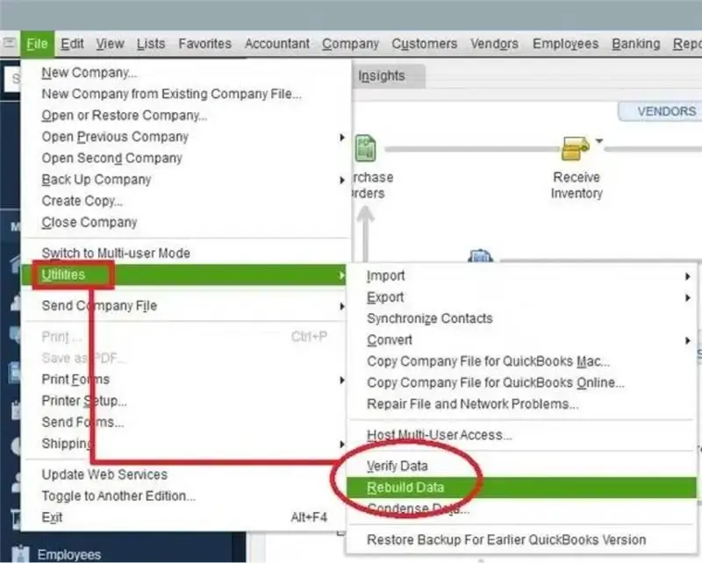Choose Verify Data utility
This screenshot has width=702, height=563.
click(x=523, y=467)
